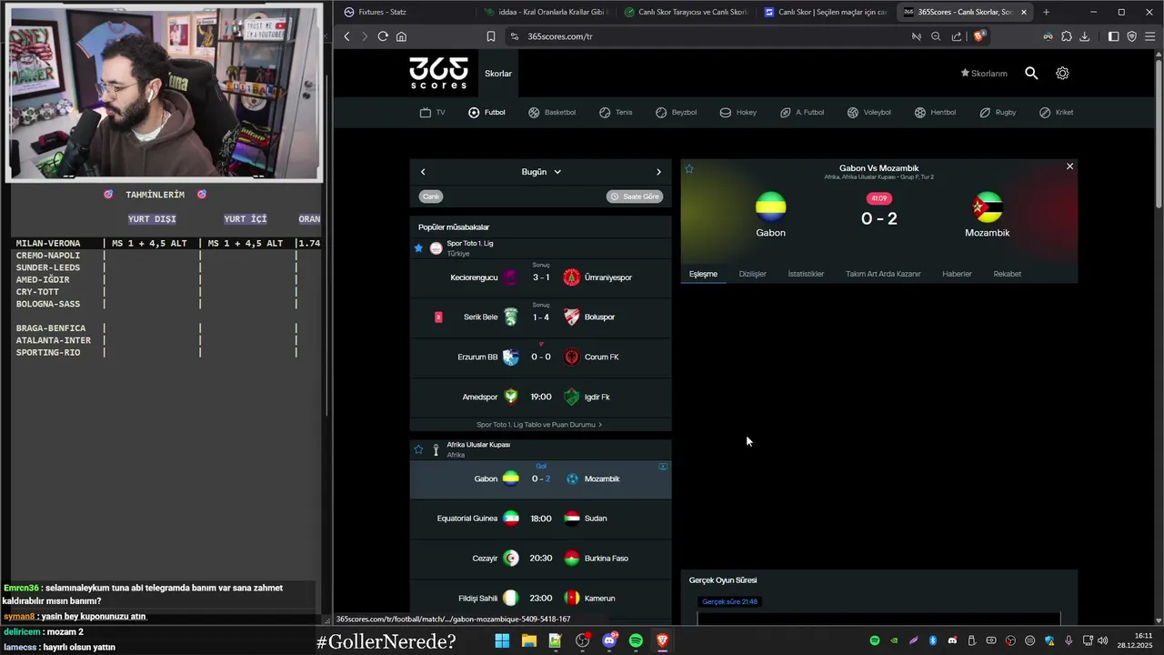Favorite the Gabon Vs Mozambik match star
Viewport: 1164px width, 655px height.
coord(689,169)
